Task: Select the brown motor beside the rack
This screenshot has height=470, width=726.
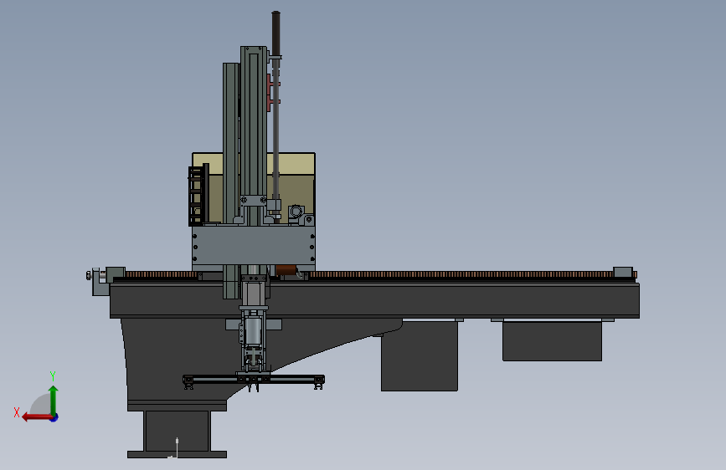Action: coord(286,270)
